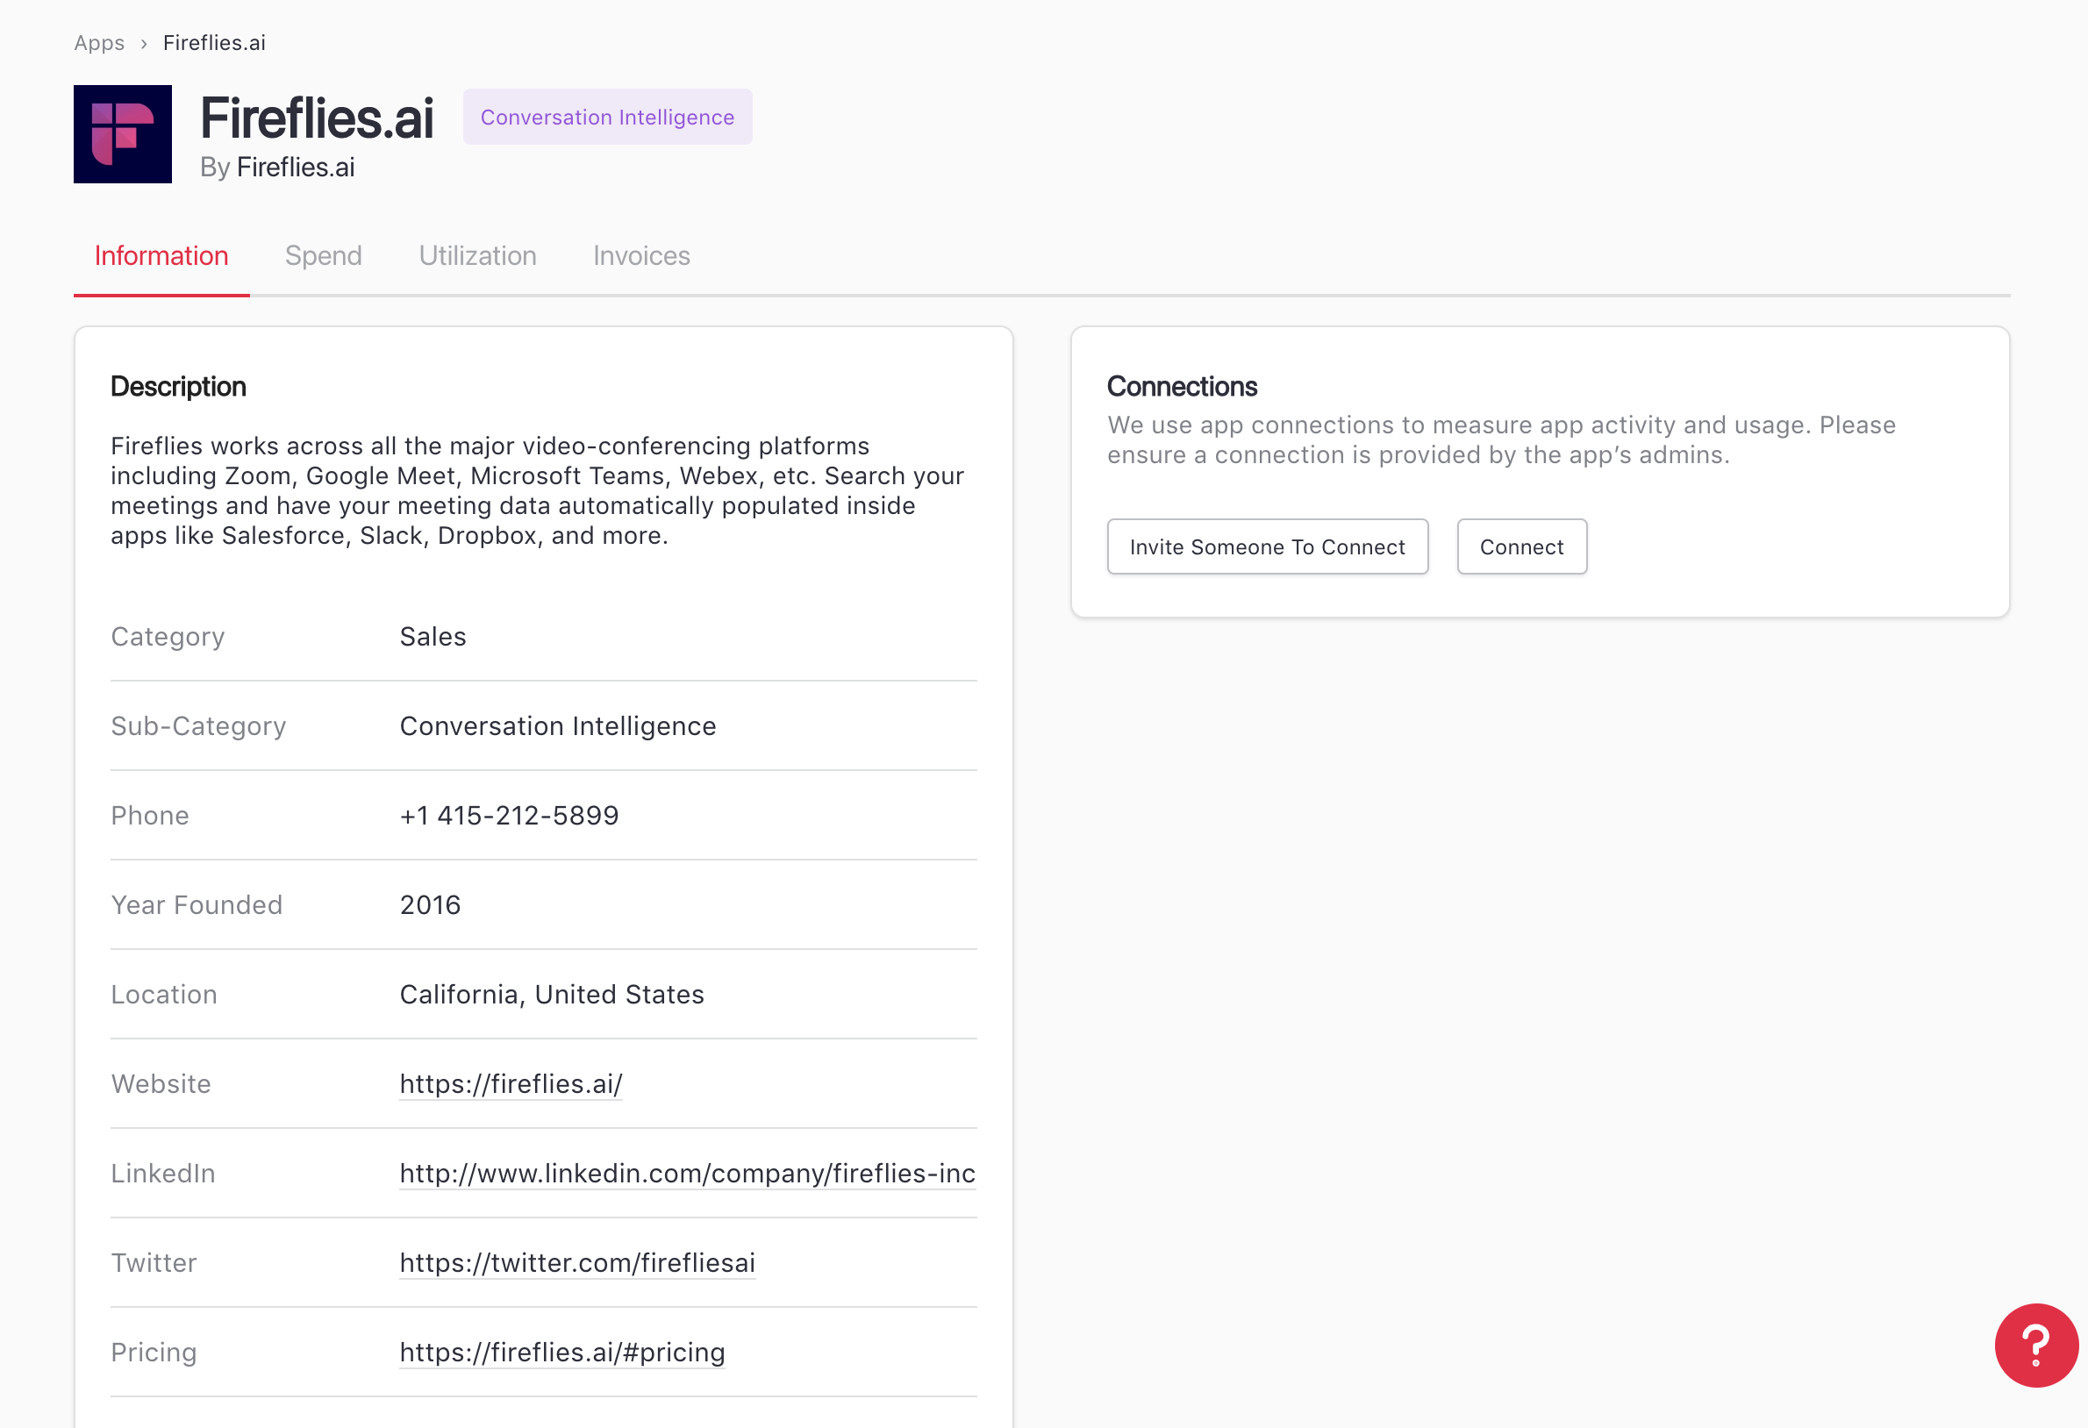The image size is (2088, 1428).
Task: Click the Fireflies.ai page title heading
Action: [316, 118]
